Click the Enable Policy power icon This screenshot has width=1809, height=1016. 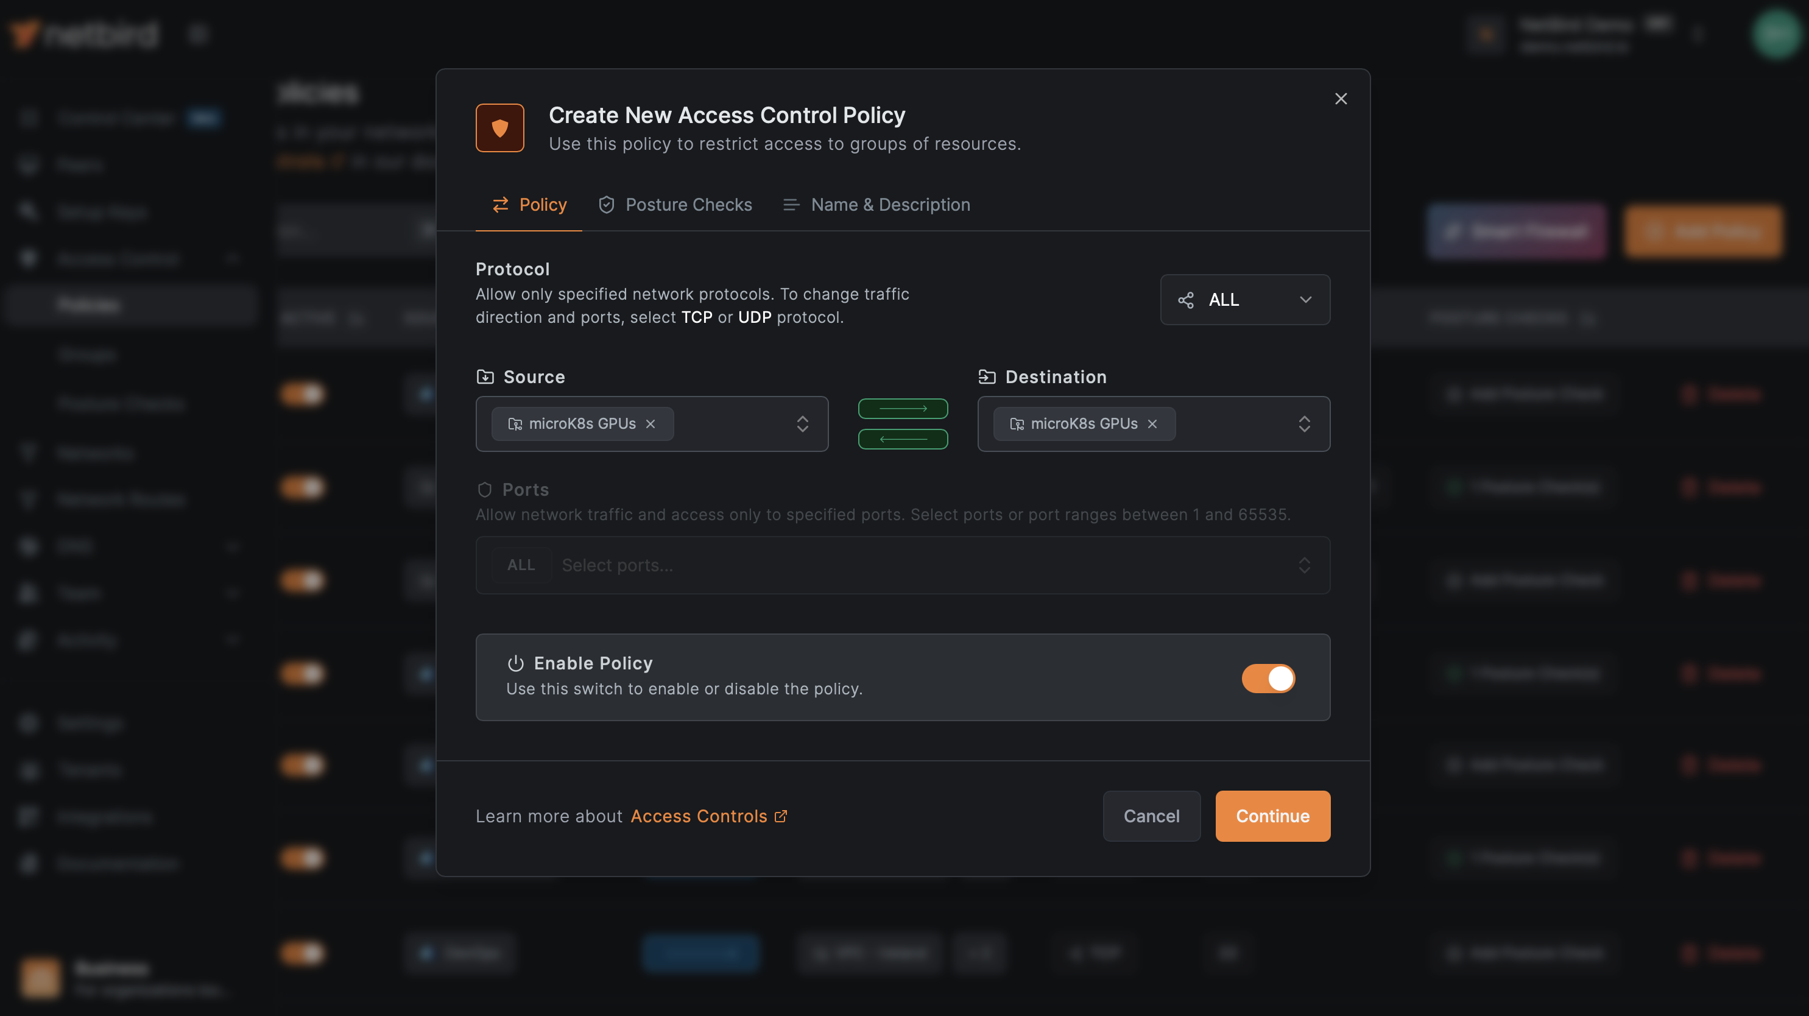tap(515, 663)
